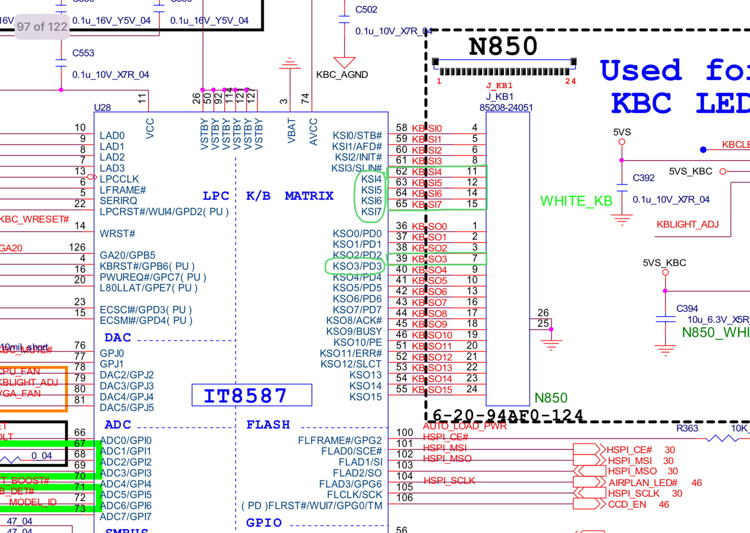Viewport: 750px width, 533px height.
Task: Click the GPIO section heading
Action: (x=264, y=522)
